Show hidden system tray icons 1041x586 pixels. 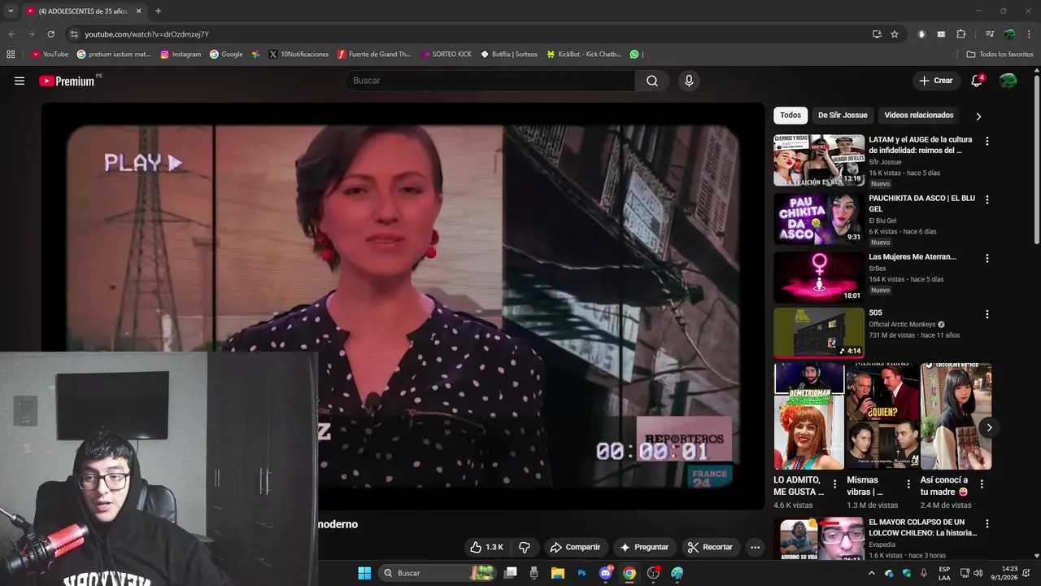tap(872, 573)
